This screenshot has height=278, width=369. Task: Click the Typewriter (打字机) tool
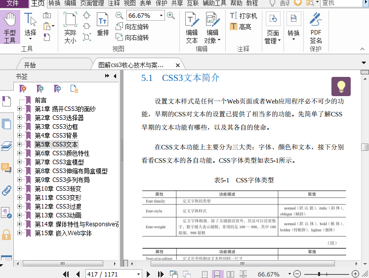click(x=244, y=16)
